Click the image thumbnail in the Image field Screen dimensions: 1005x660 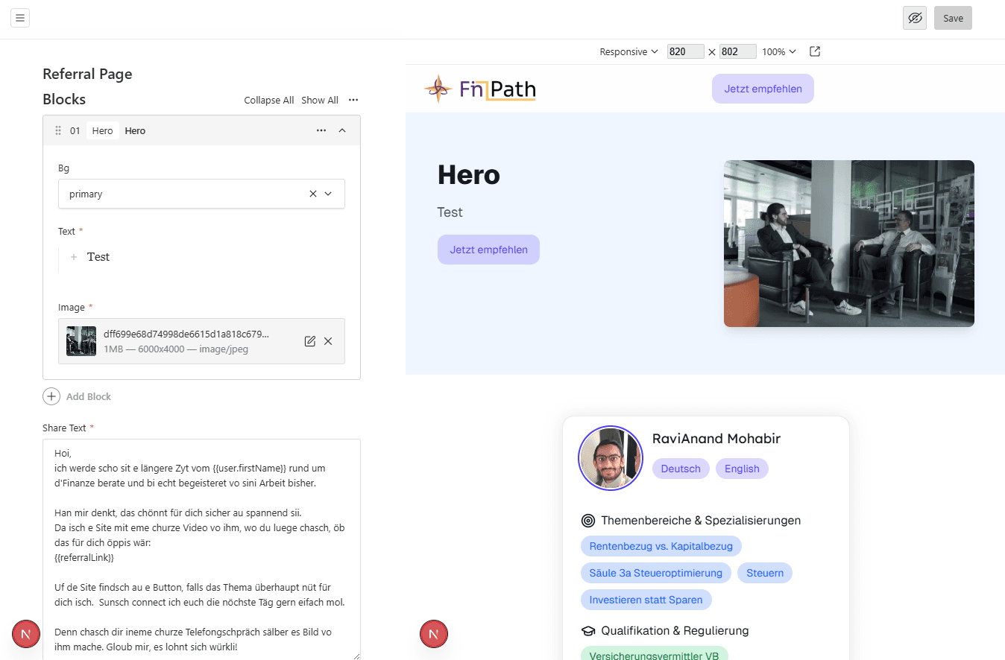coord(81,340)
